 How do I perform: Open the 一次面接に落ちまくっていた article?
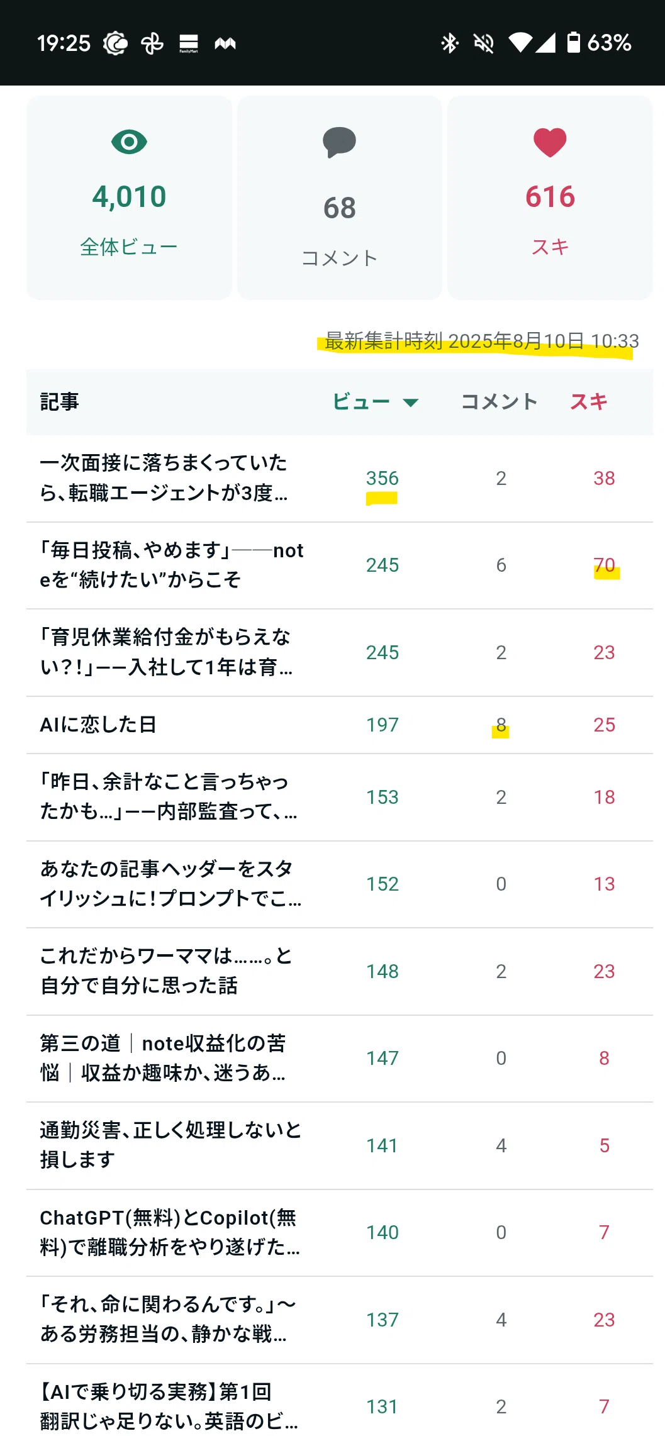coord(340,478)
